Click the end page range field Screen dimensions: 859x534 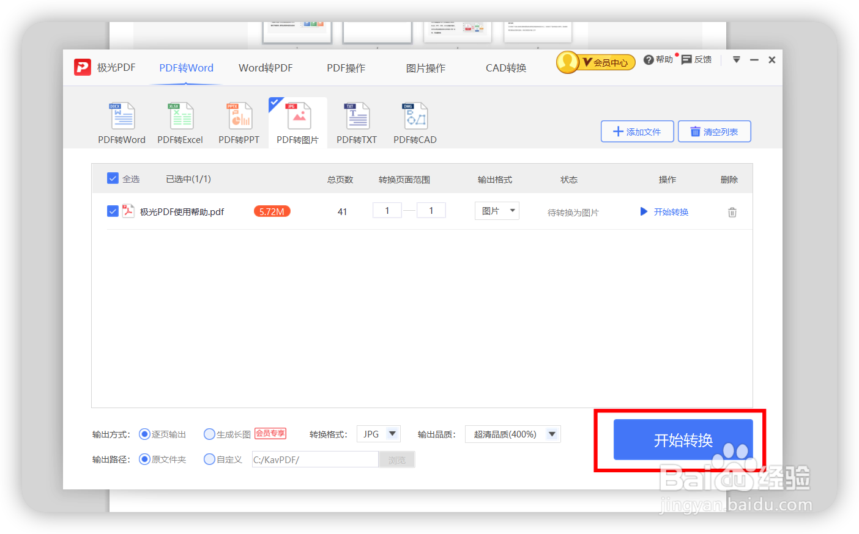[x=431, y=210]
